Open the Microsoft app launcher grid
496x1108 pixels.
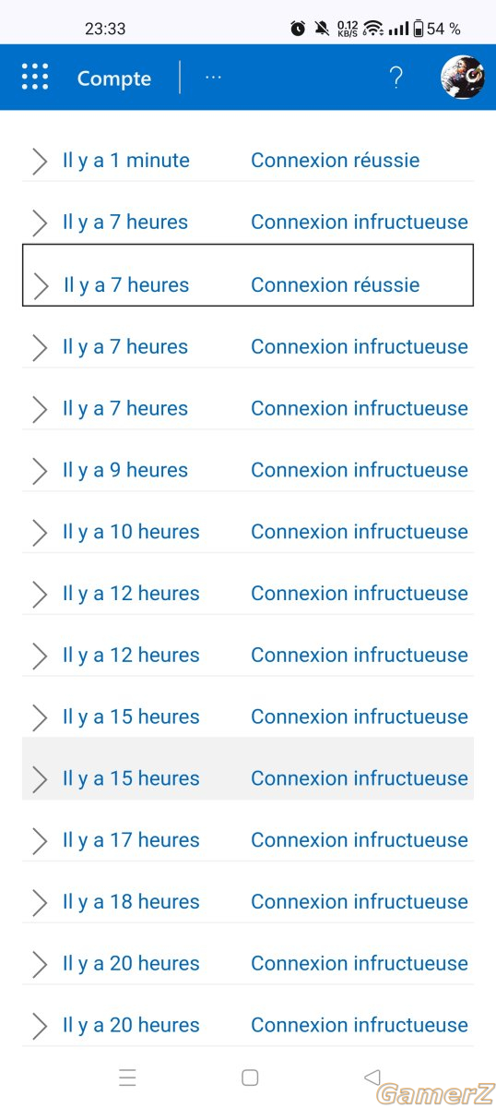point(35,78)
